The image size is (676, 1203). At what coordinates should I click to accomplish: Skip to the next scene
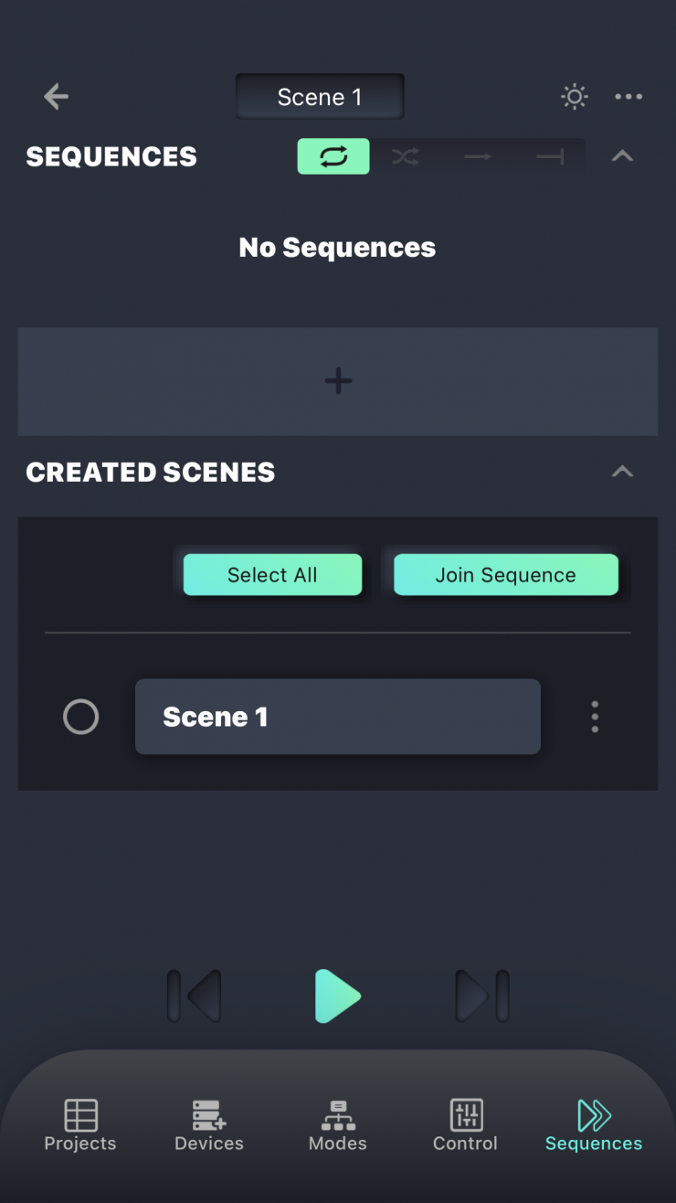click(482, 995)
